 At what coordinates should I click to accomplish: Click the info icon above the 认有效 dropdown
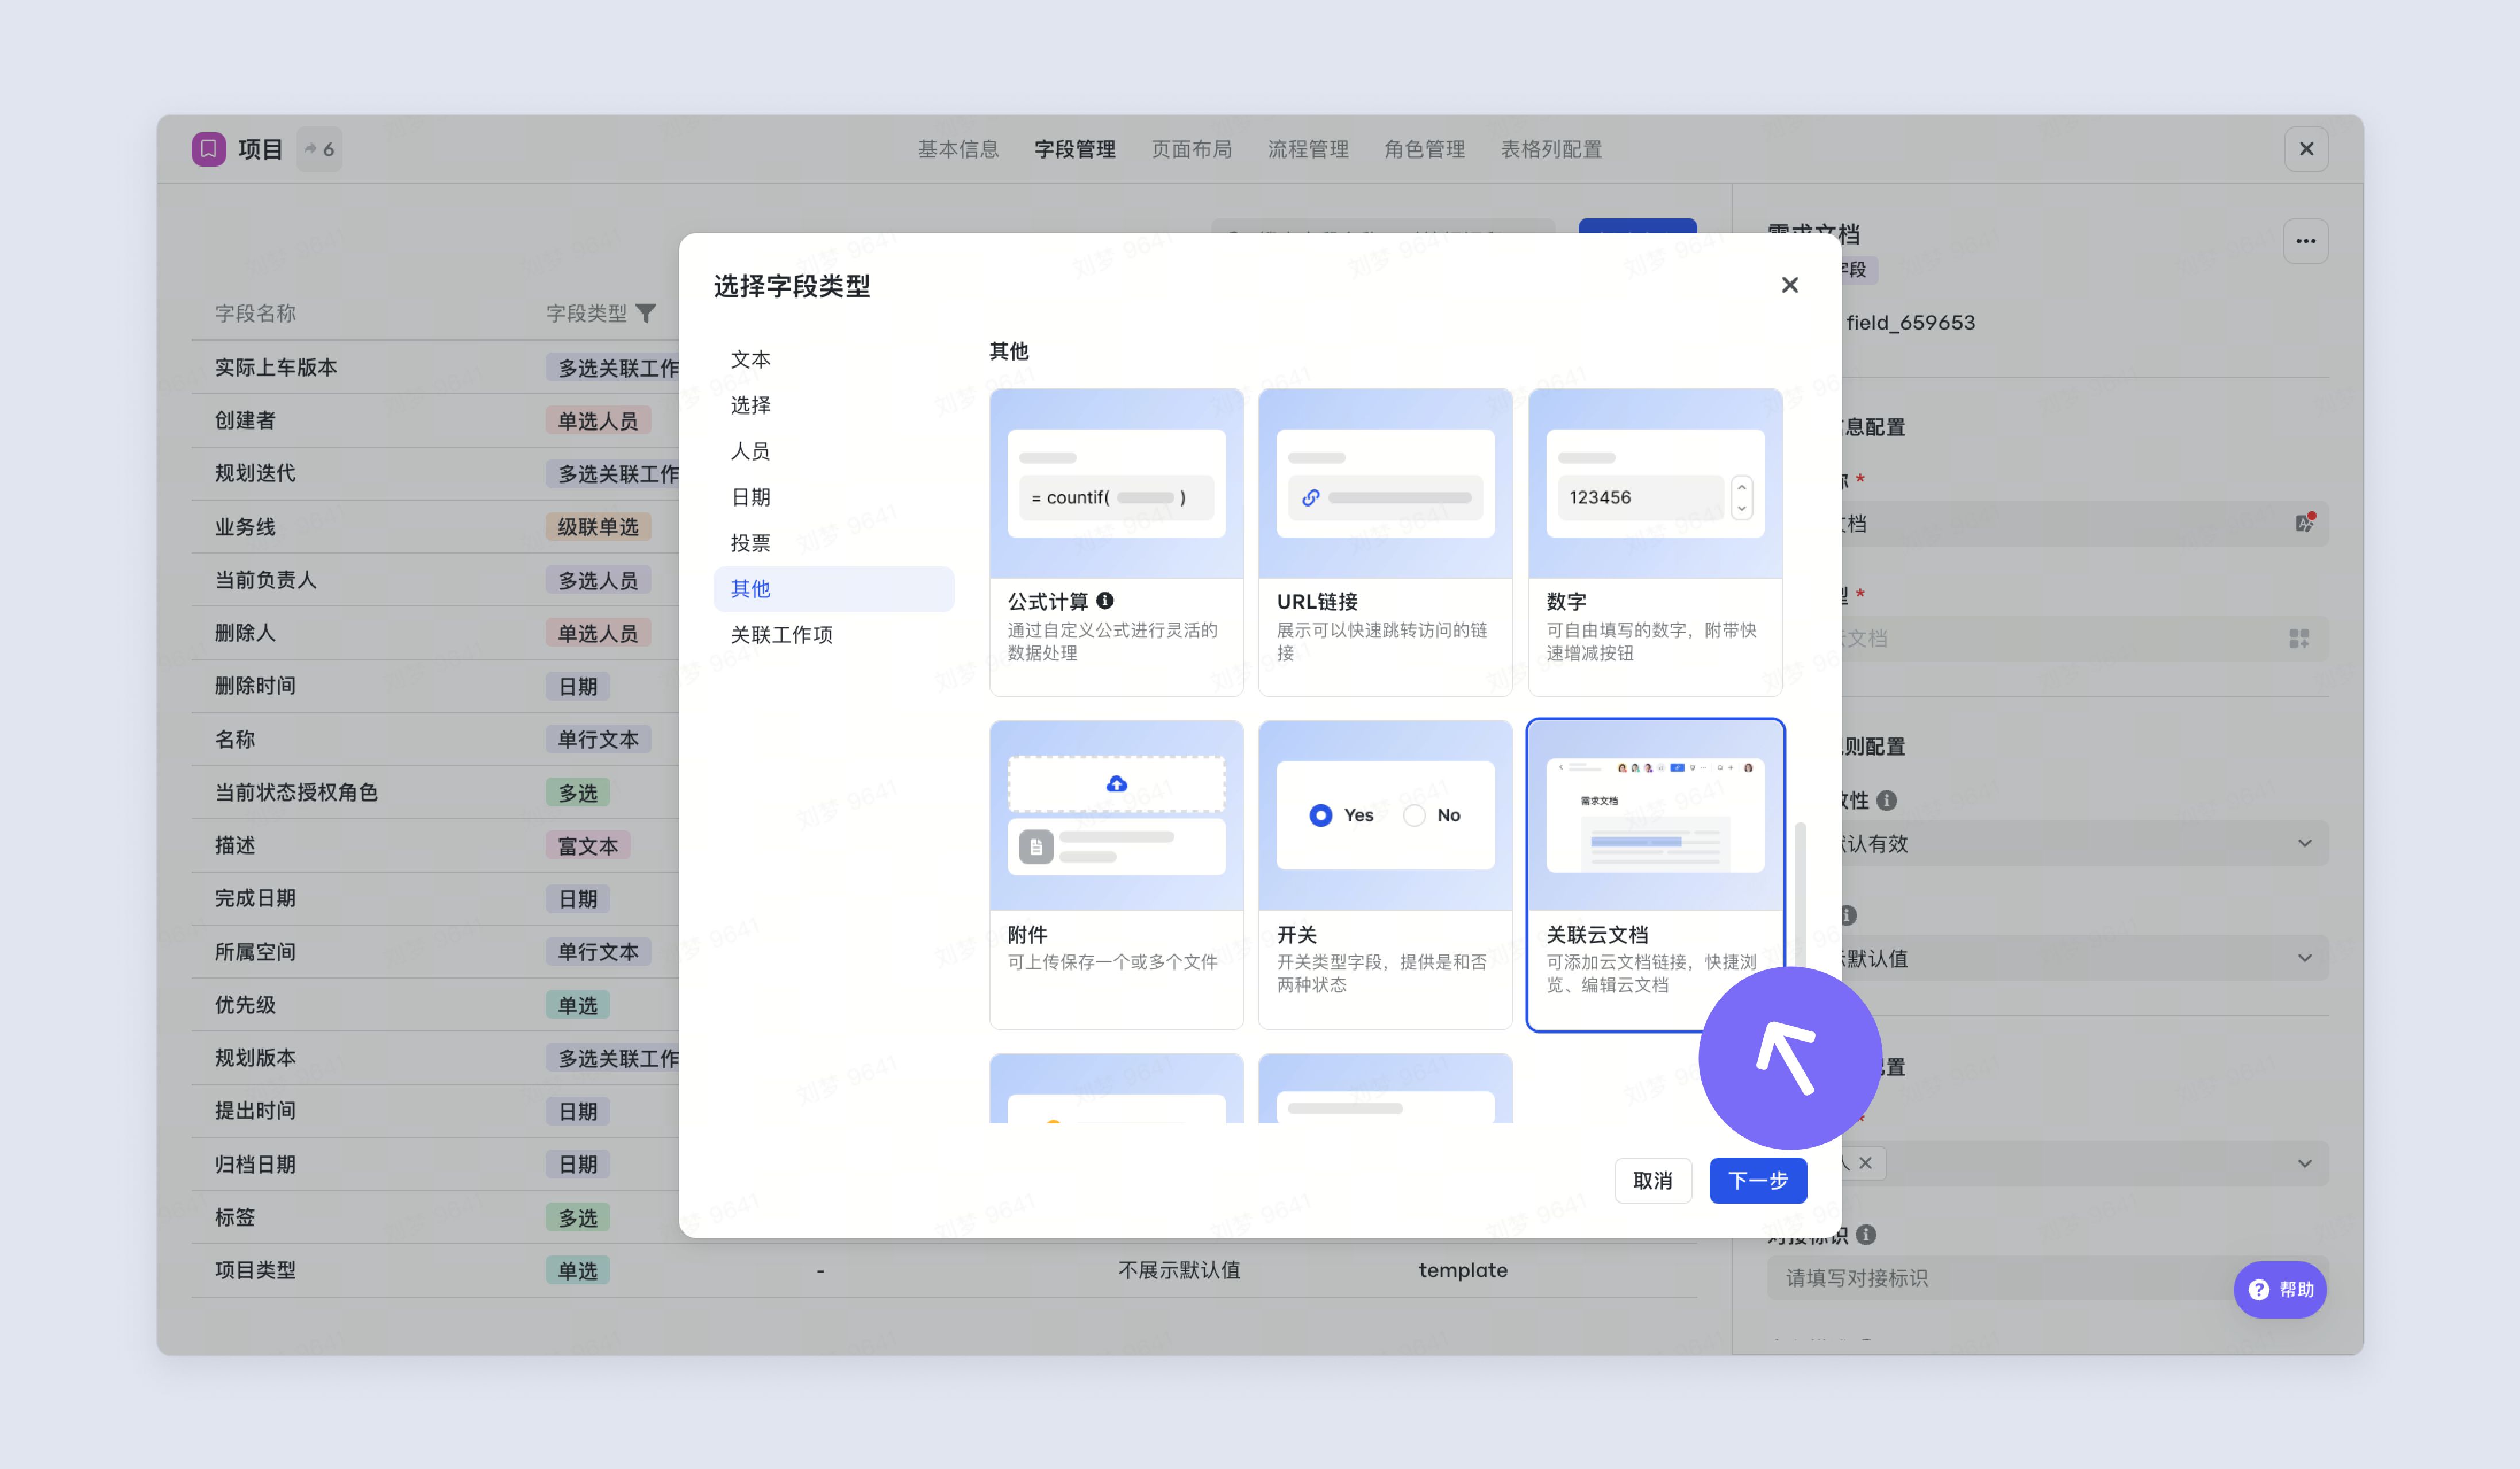click(x=1886, y=799)
